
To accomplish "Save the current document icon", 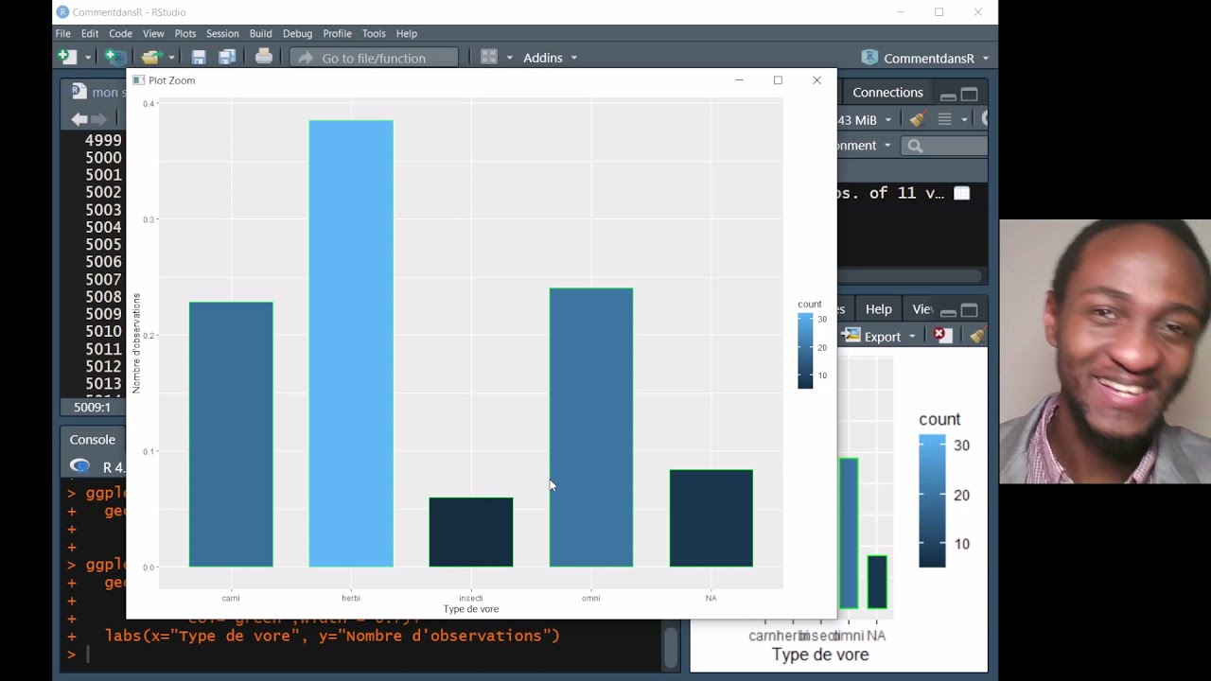I will pos(199,58).
